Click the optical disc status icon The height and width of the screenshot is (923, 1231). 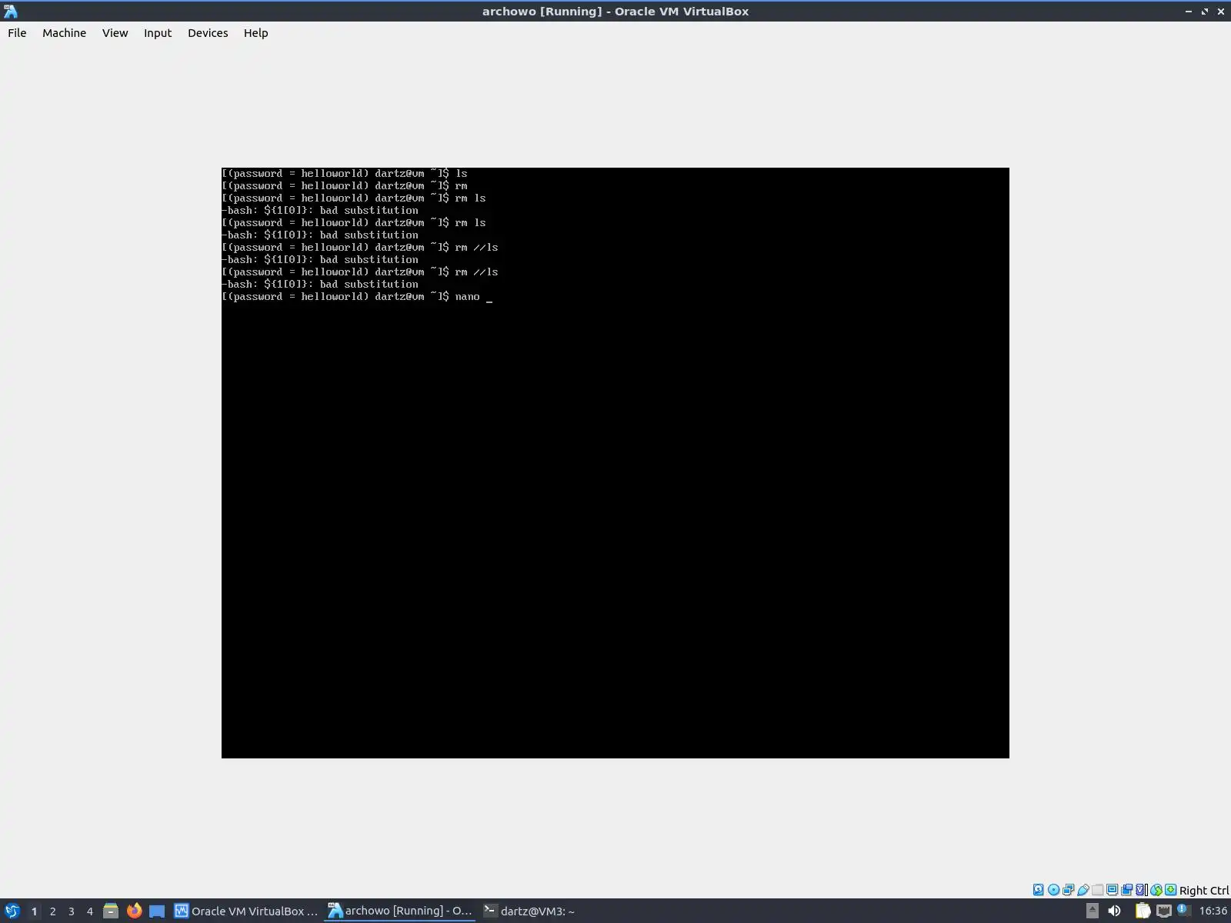point(1053,890)
